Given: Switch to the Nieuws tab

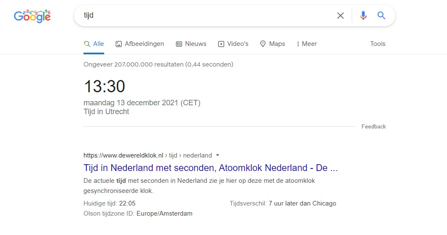Looking at the screenshot, I should [x=191, y=44].
